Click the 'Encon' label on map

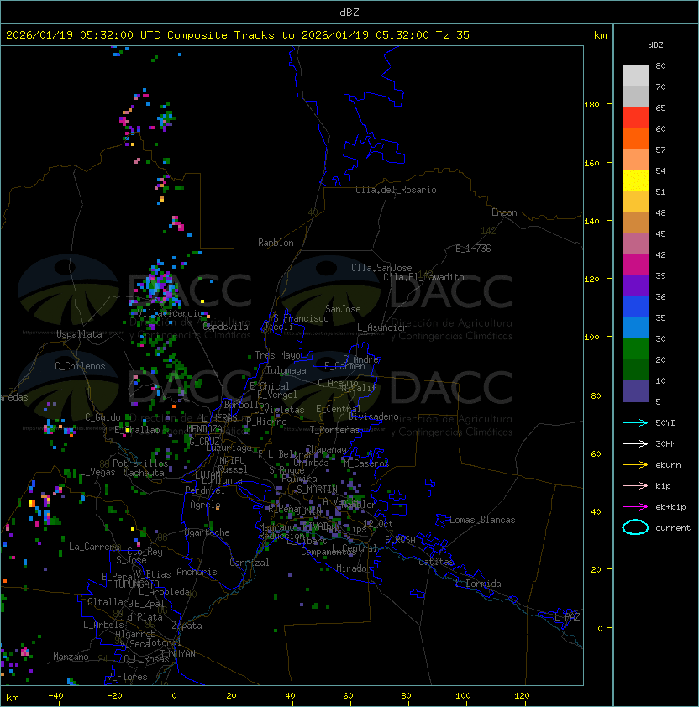tap(504, 212)
